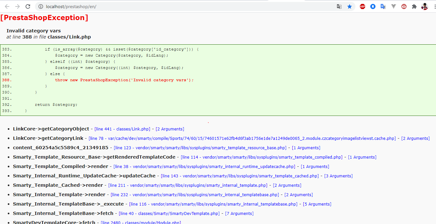This screenshot has height=224, width=436.
Task: Go forward to the next page
Action: click(17, 6)
